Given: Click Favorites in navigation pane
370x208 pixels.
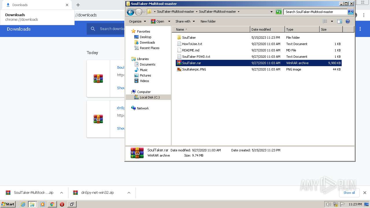Looking at the screenshot, I should click(143, 31).
